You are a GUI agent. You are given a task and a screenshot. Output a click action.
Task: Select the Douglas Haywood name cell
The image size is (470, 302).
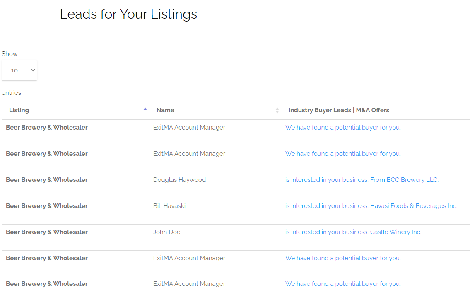pos(180,180)
